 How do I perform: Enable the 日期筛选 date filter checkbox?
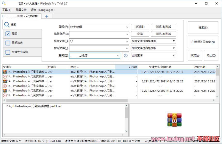pos(8,43)
